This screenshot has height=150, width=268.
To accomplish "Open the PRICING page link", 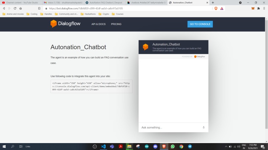I will (x=116, y=24).
